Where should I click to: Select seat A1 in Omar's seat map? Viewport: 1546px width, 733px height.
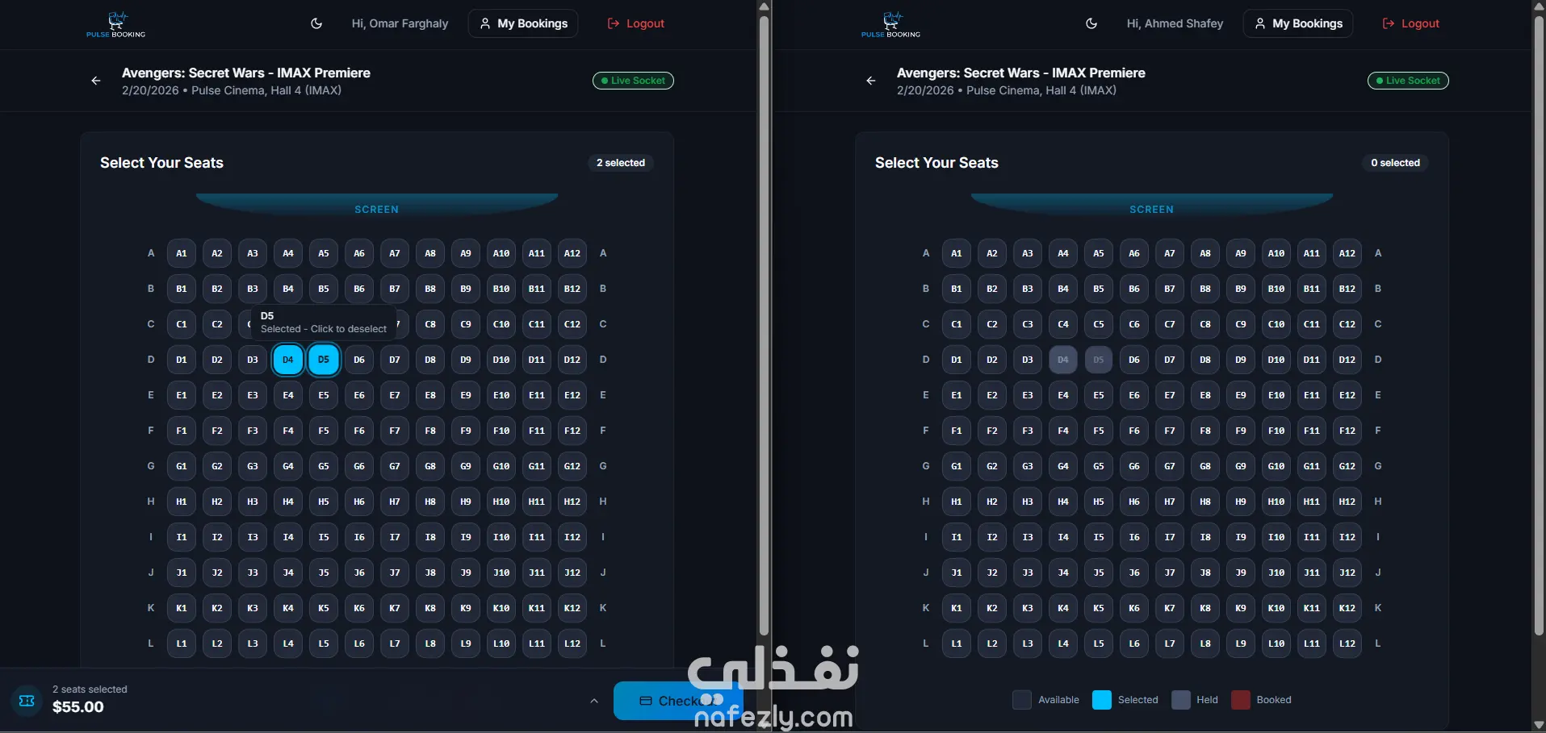(182, 253)
